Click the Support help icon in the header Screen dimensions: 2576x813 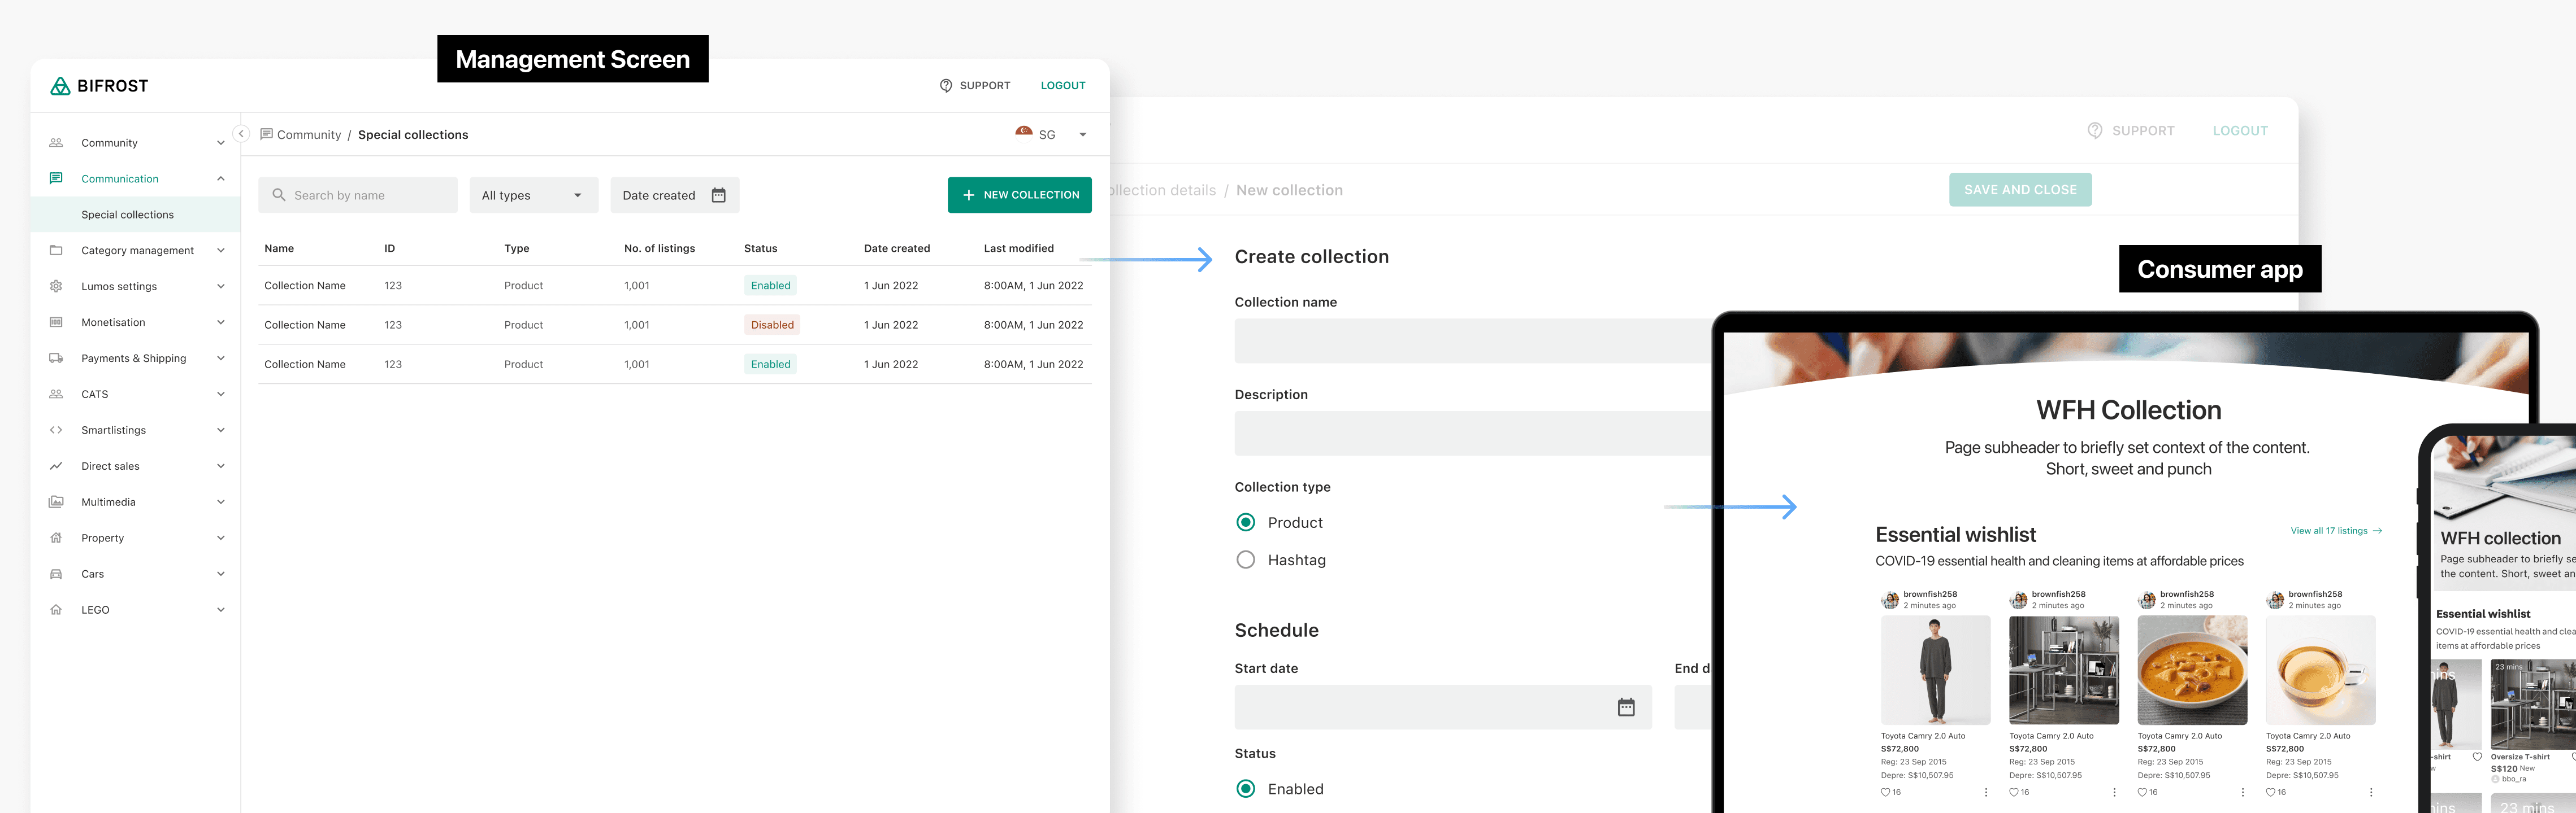945,86
